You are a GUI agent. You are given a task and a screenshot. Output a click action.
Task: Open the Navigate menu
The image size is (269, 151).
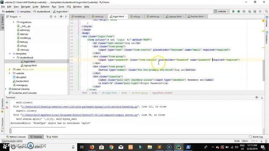pos(26,7)
